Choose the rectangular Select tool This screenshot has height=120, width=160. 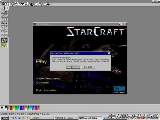coord(6,8)
